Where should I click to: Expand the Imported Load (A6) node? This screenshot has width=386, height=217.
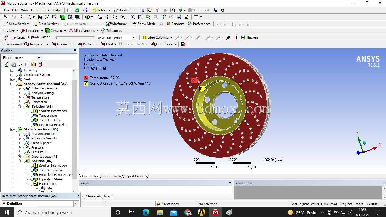tap(20, 157)
